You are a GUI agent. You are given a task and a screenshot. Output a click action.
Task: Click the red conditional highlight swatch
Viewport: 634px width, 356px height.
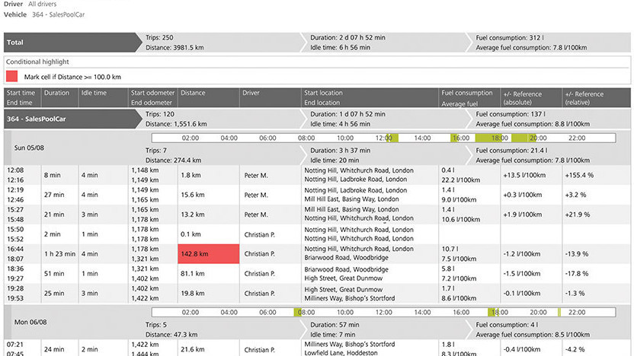point(12,76)
